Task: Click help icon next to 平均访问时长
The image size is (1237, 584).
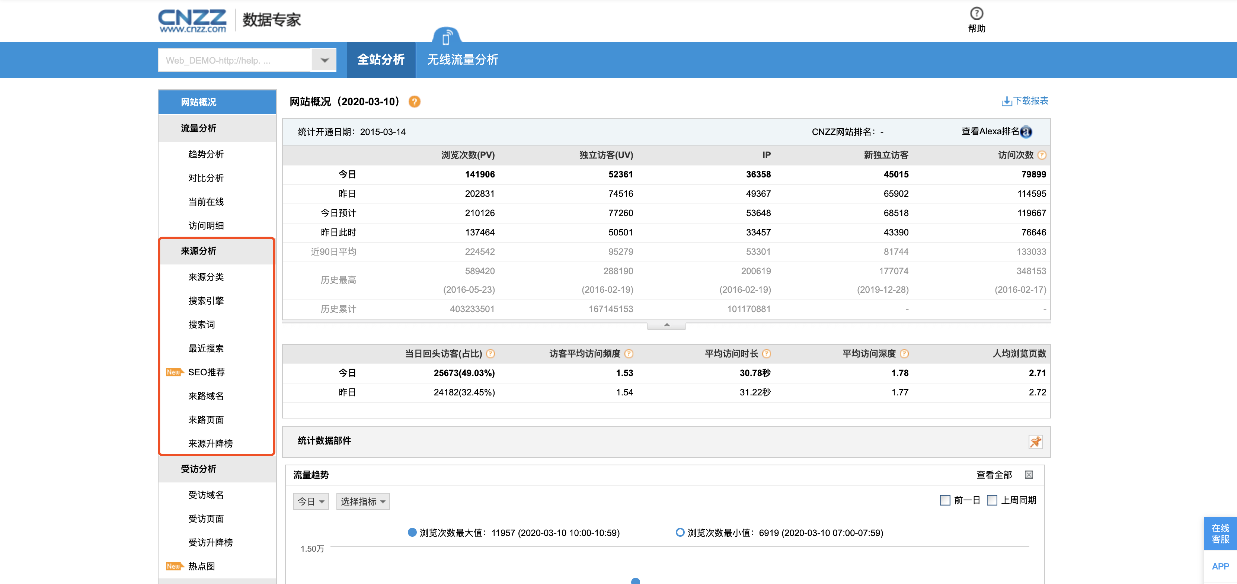Action: pos(767,354)
